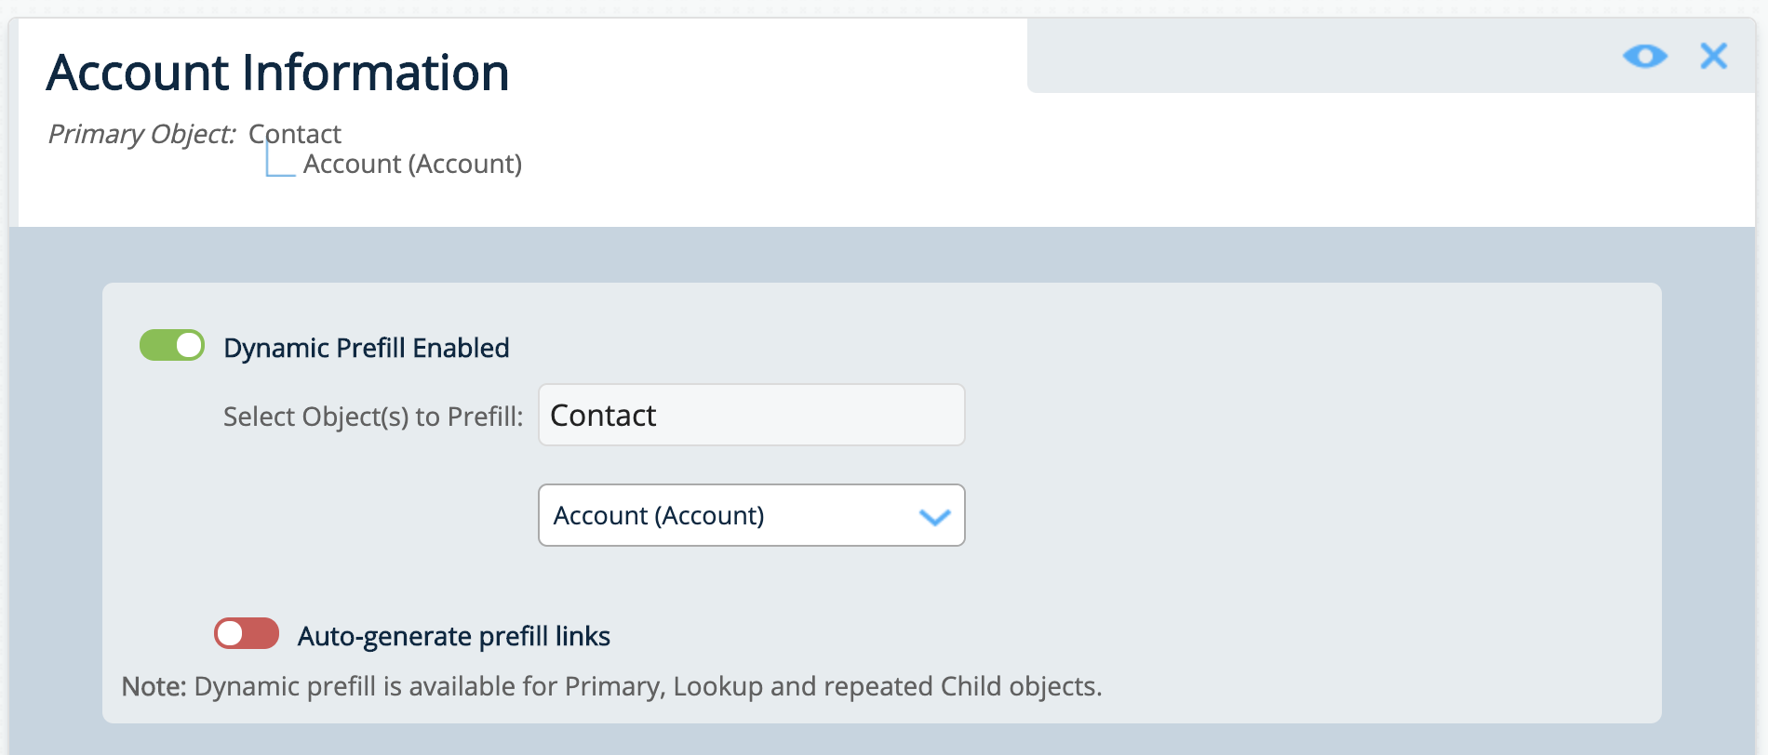Viewport: 1768px width, 755px height.
Task: Click the Primary Object label
Action: pos(141,134)
